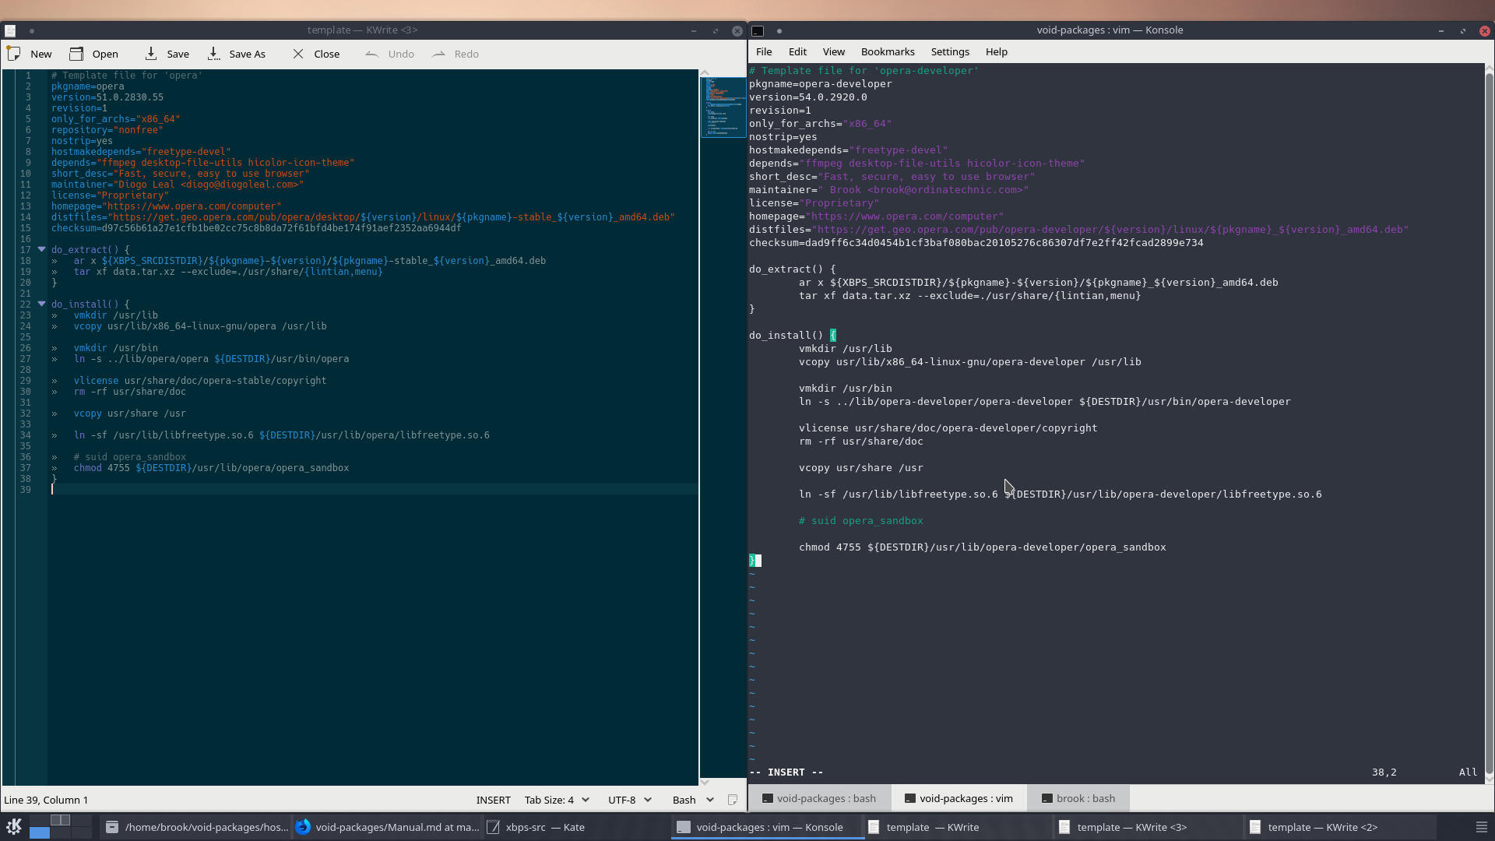The height and width of the screenshot is (841, 1495).
Task: Switch to template — KWrite <2> taskbar entry
Action: (x=1340, y=827)
